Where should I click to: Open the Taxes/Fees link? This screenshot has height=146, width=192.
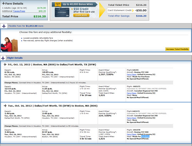pyautogui.click(x=19, y=11)
